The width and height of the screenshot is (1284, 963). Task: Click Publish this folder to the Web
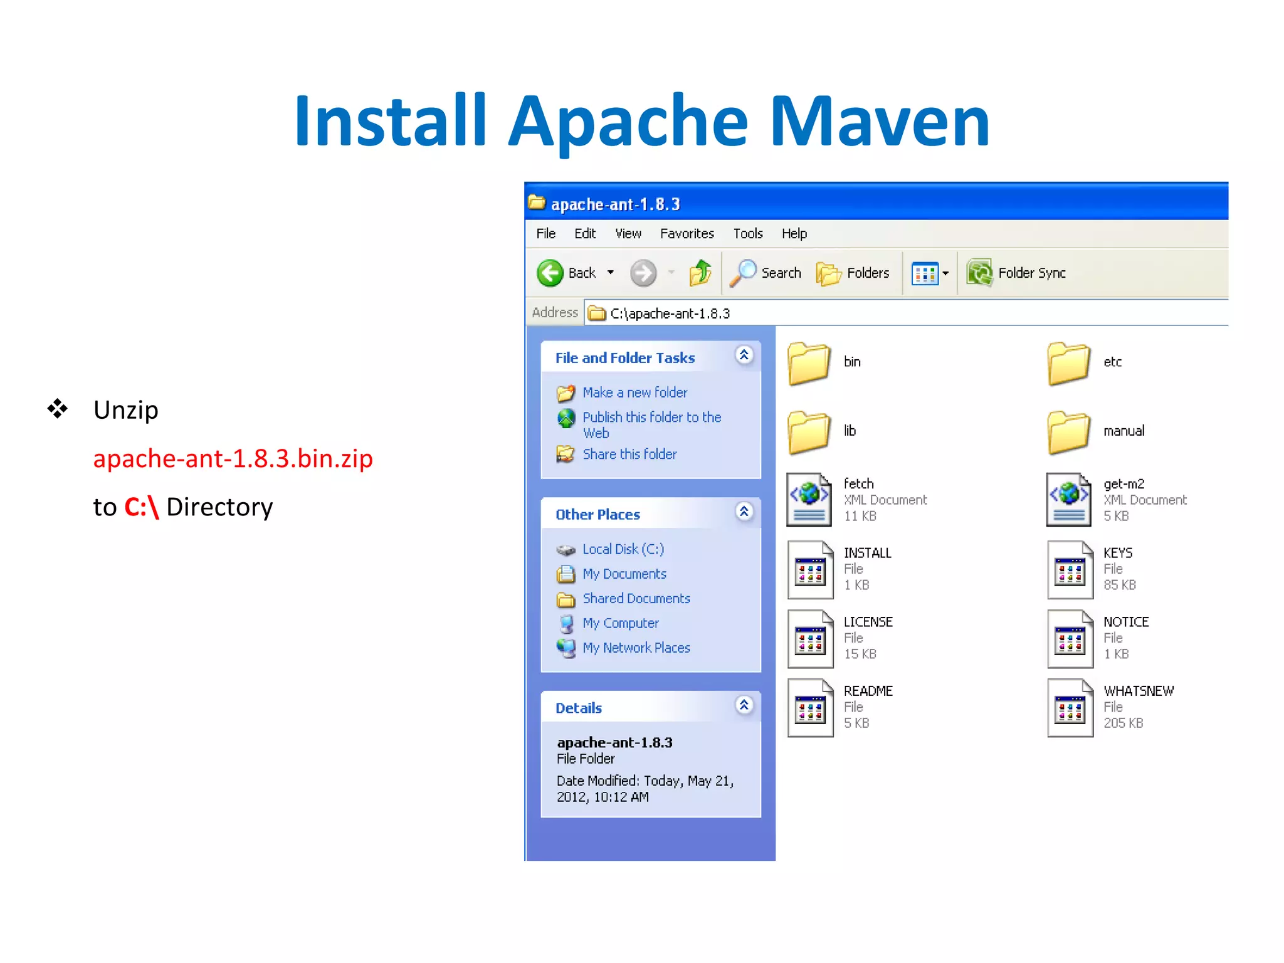point(651,425)
